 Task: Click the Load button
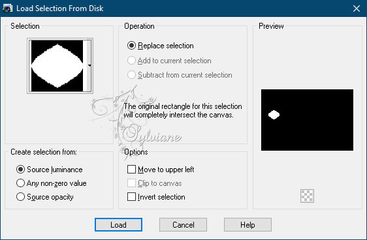click(118, 225)
